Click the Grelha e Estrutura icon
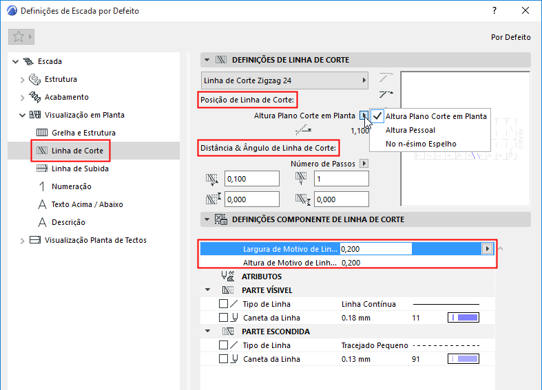The width and height of the screenshot is (542, 390). [42, 133]
